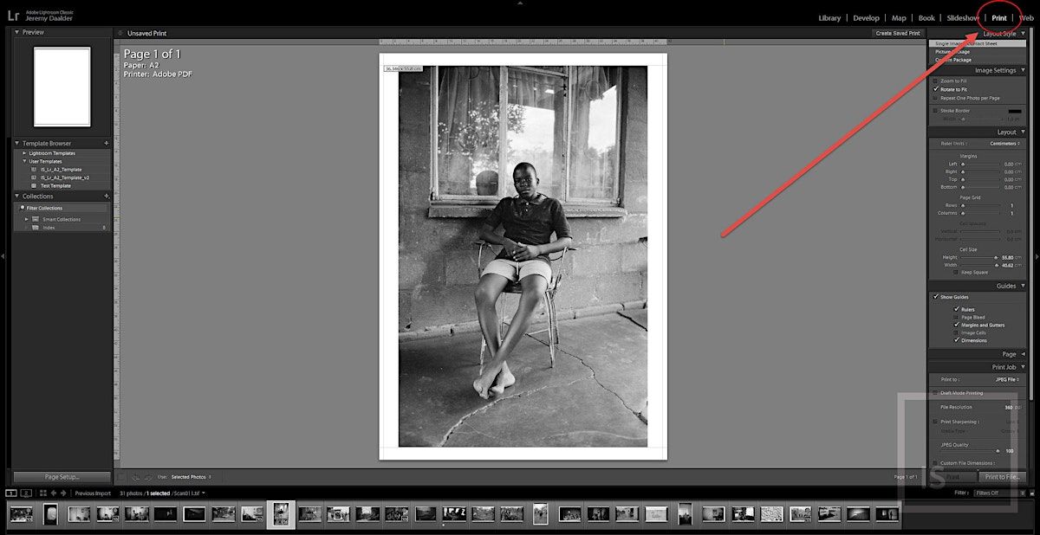Open second window display icon 2
This screenshot has width=1040, height=535.
[26, 493]
